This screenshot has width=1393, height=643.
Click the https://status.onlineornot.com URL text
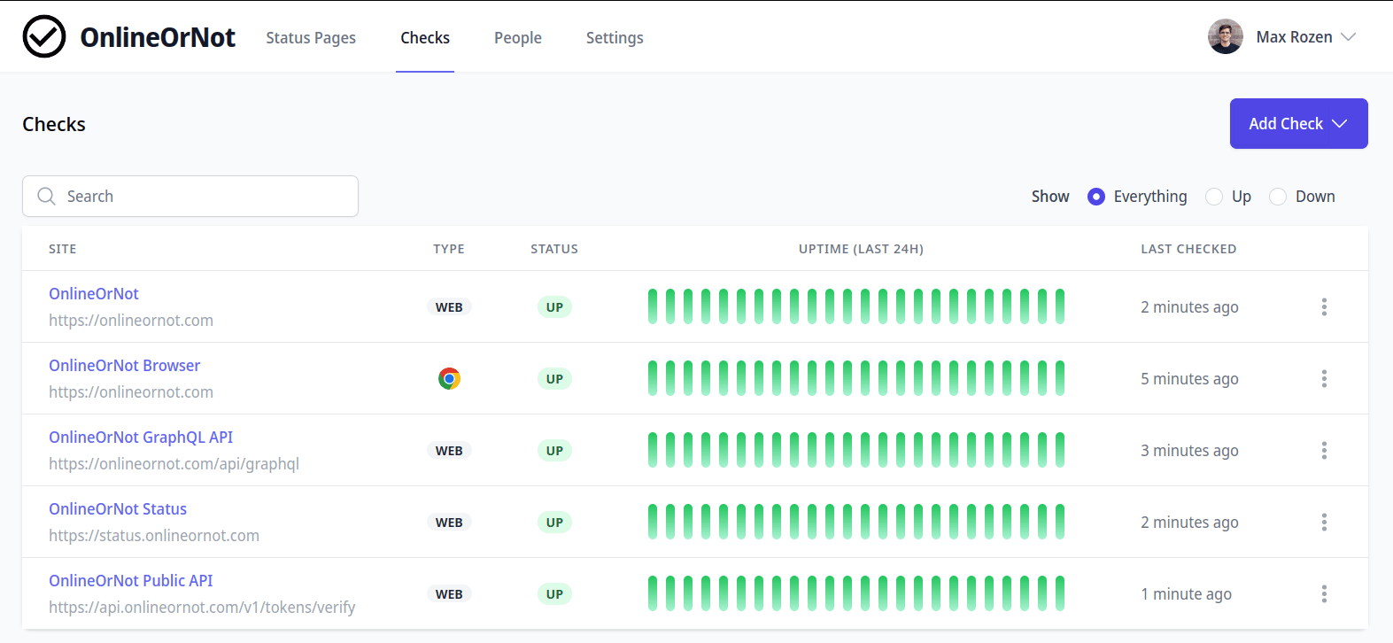point(154,535)
